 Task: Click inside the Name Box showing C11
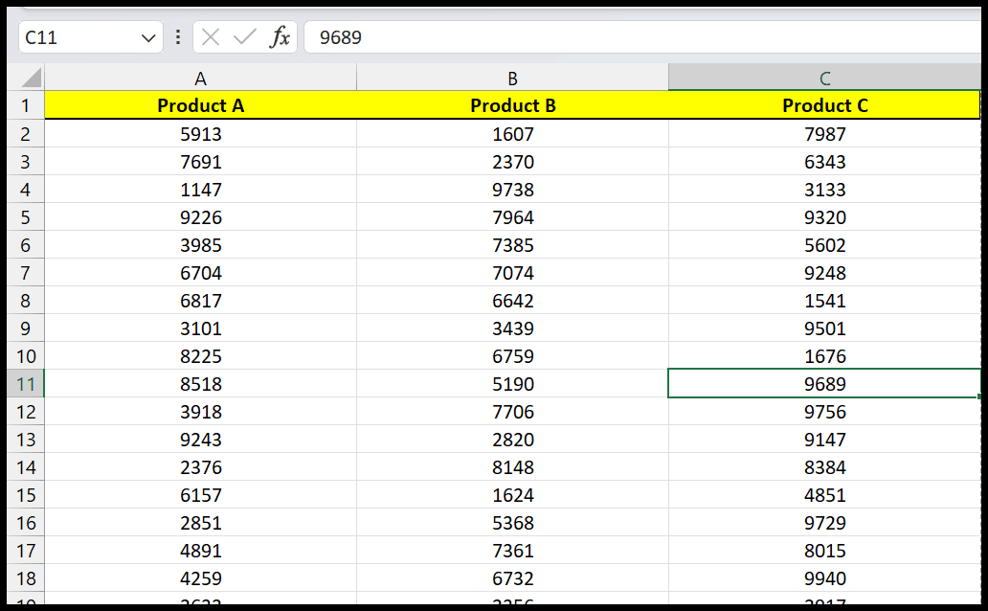(x=77, y=37)
